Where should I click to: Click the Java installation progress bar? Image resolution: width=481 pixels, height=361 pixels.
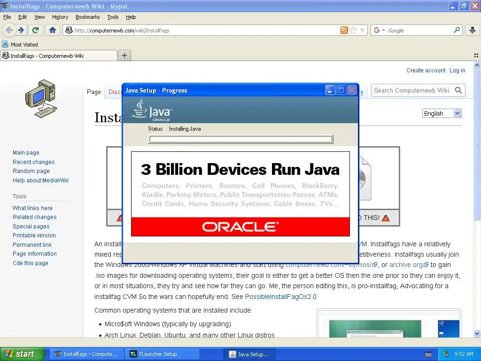(x=240, y=139)
